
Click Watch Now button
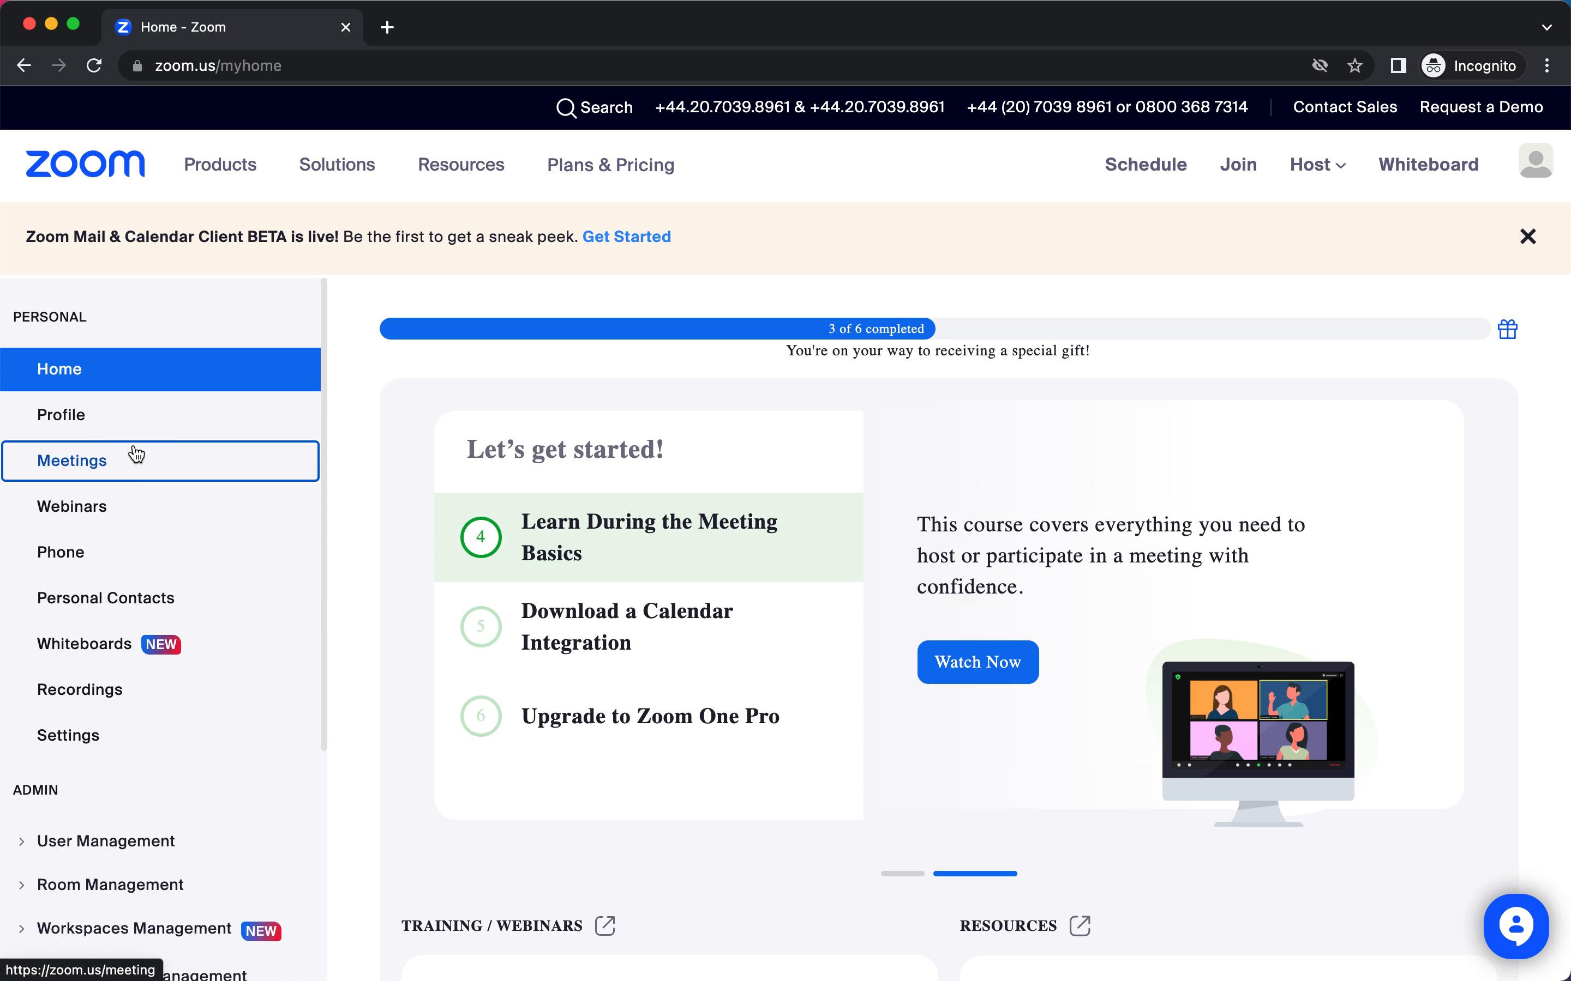coord(977,661)
